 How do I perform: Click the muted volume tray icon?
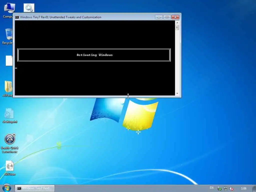point(231,188)
